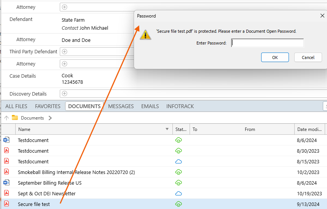Click synced cloud status for September Billing Release US
The image size is (327, 209).
[x=179, y=183]
